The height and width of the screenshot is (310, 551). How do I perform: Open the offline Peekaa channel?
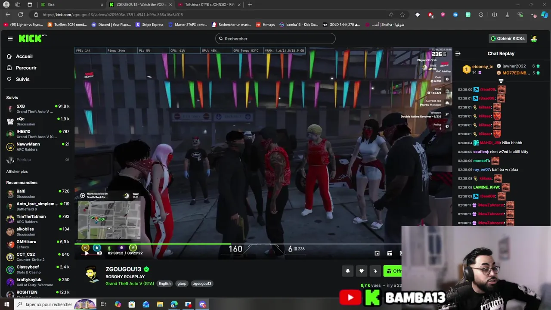[x=37, y=160]
